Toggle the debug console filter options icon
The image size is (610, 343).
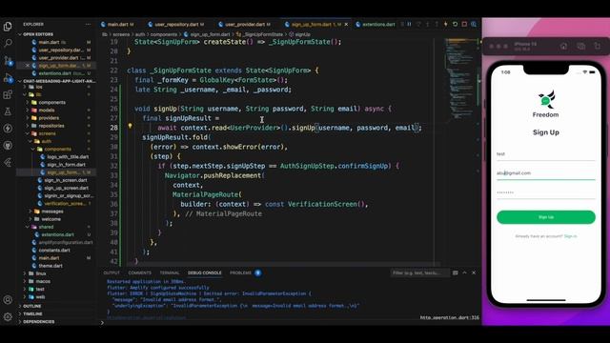point(456,273)
